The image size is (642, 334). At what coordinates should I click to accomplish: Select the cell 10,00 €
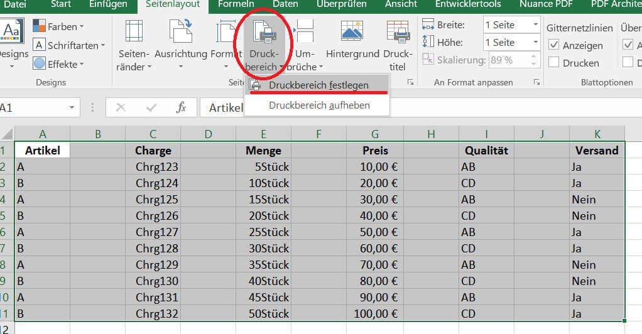[x=374, y=166]
